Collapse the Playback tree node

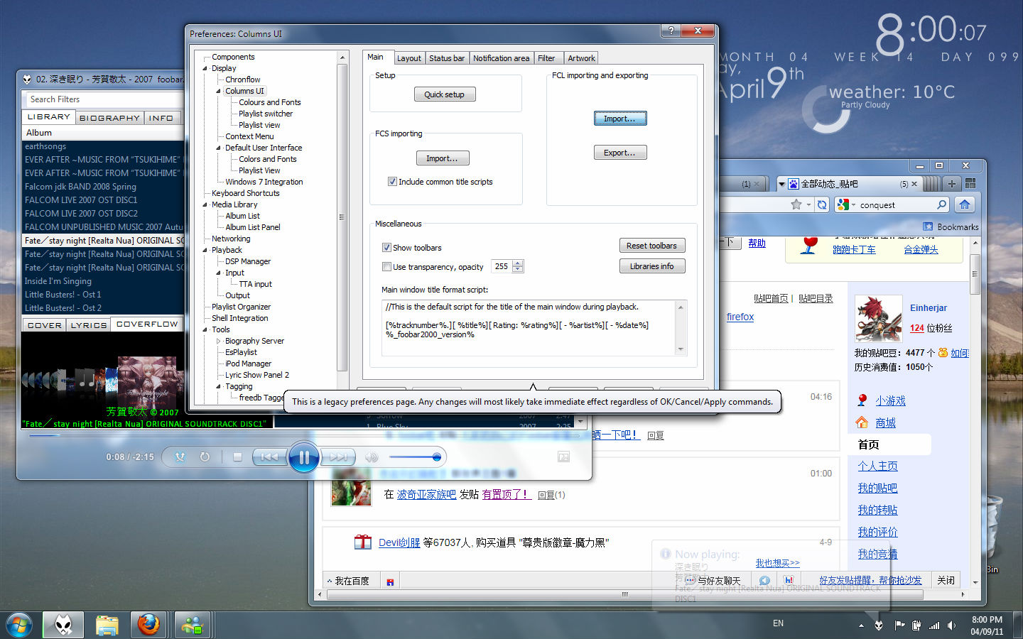point(205,251)
